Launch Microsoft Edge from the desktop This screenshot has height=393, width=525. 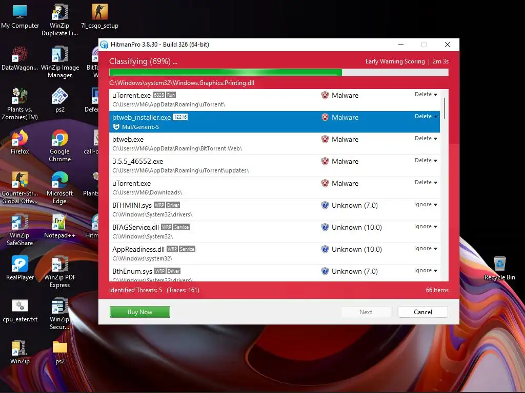tap(59, 188)
